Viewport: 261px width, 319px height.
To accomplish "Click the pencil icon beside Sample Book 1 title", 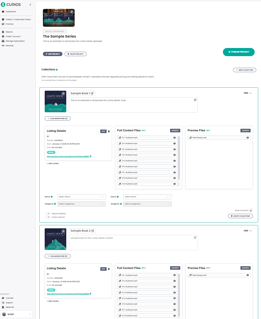I will coord(92,93).
